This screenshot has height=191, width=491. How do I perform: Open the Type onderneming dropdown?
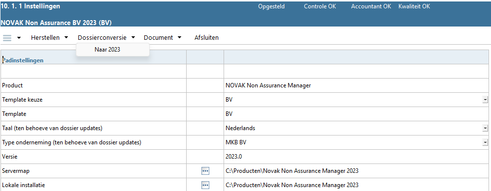[485, 142]
